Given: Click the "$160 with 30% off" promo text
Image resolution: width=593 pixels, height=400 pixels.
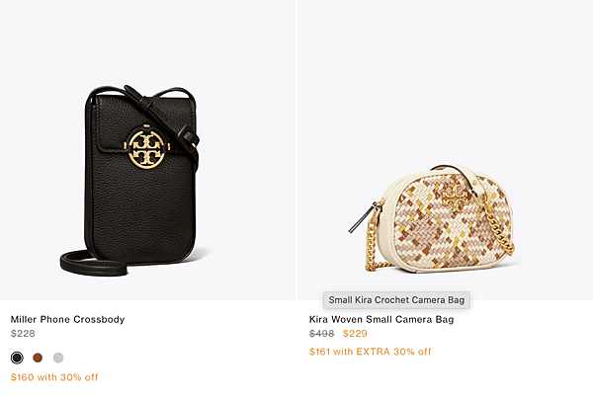Looking at the screenshot, I should (x=54, y=377).
